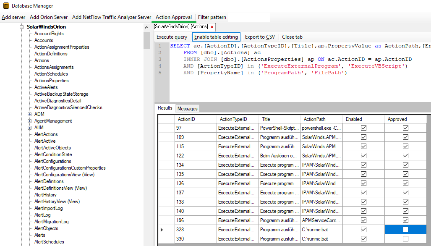The height and width of the screenshot is (246, 431).
Task: Export results with Export to CSV
Action: pos(260,37)
